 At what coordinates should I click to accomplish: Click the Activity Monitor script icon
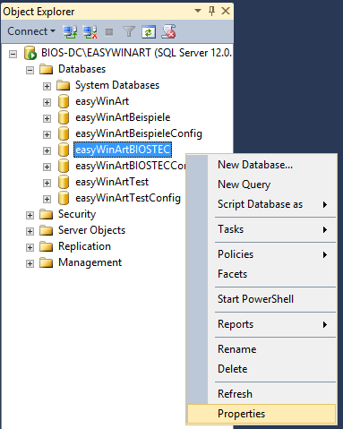[168, 31]
